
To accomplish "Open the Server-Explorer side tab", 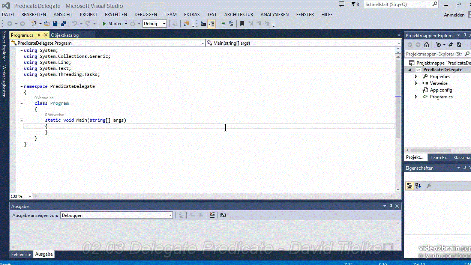I will (x=4, y=46).
